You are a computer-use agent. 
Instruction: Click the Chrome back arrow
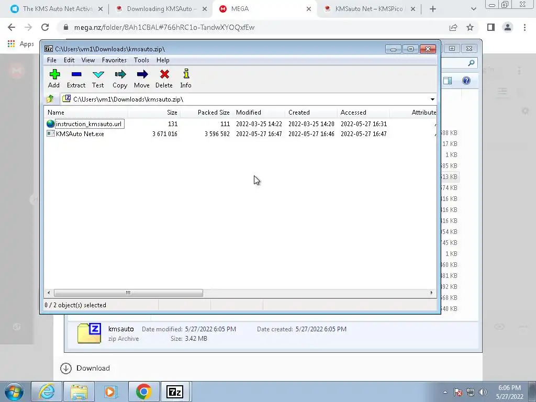(x=12, y=27)
